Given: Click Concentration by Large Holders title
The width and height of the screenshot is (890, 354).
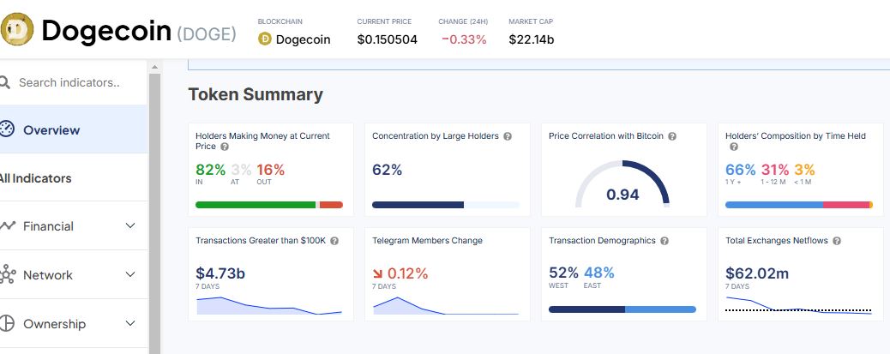Looking at the screenshot, I should point(436,136).
